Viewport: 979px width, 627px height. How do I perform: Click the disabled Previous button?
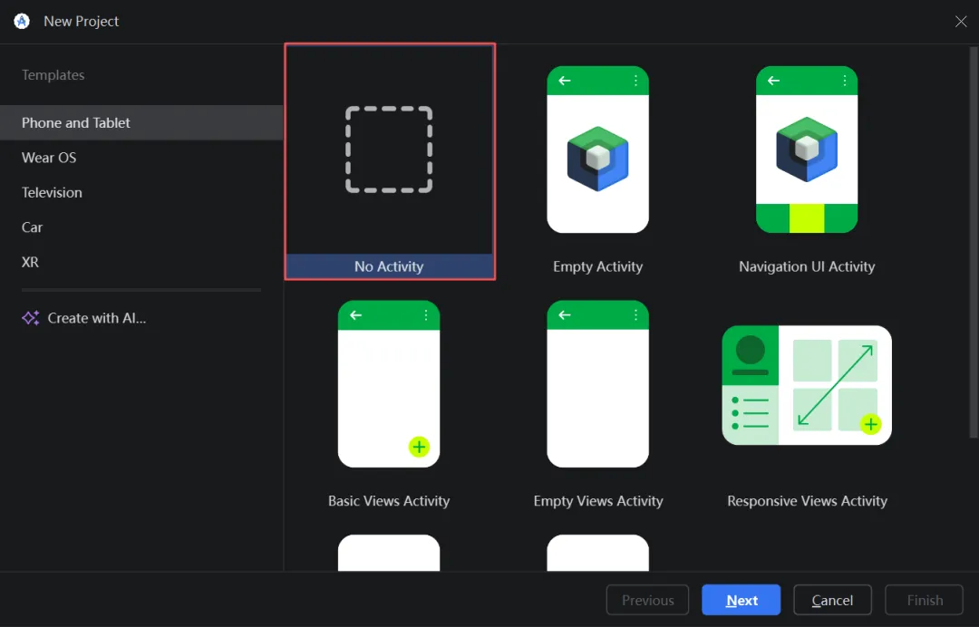point(647,600)
